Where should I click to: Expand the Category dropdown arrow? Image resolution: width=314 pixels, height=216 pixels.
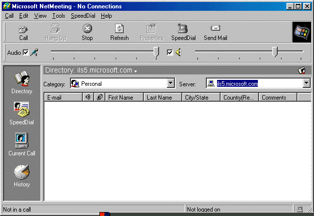point(171,83)
